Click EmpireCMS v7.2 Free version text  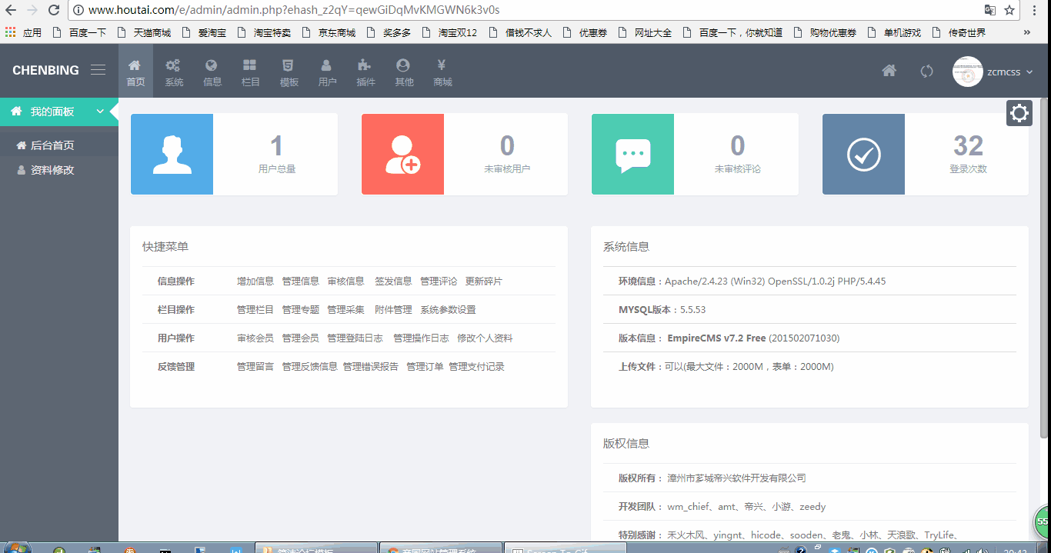tap(716, 338)
